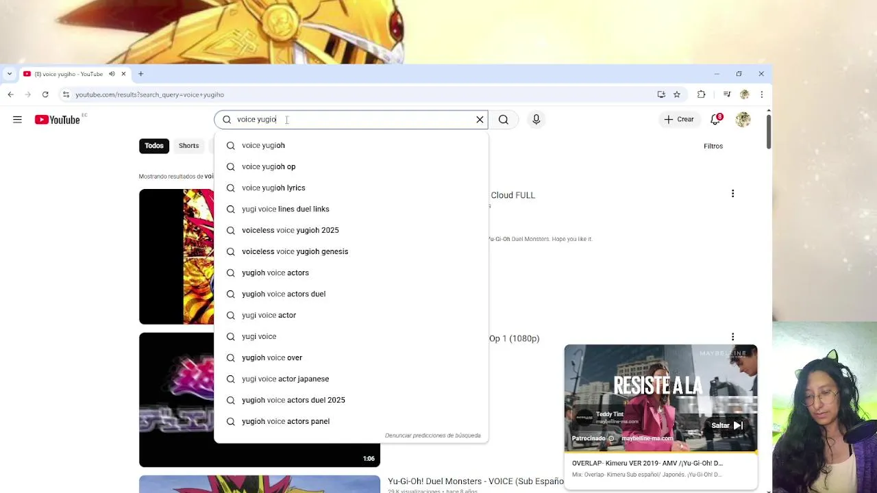The height and width of the screenshot is (493, 877).
Task: Clear the search box with the X
Action: pyautogui.click(x=480, y=120)
